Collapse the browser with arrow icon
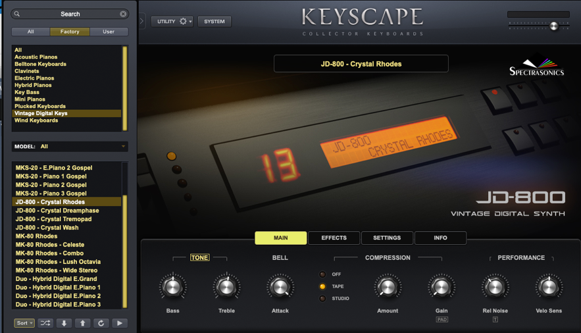This screenshot has width=581, height=333. [141, 21]
